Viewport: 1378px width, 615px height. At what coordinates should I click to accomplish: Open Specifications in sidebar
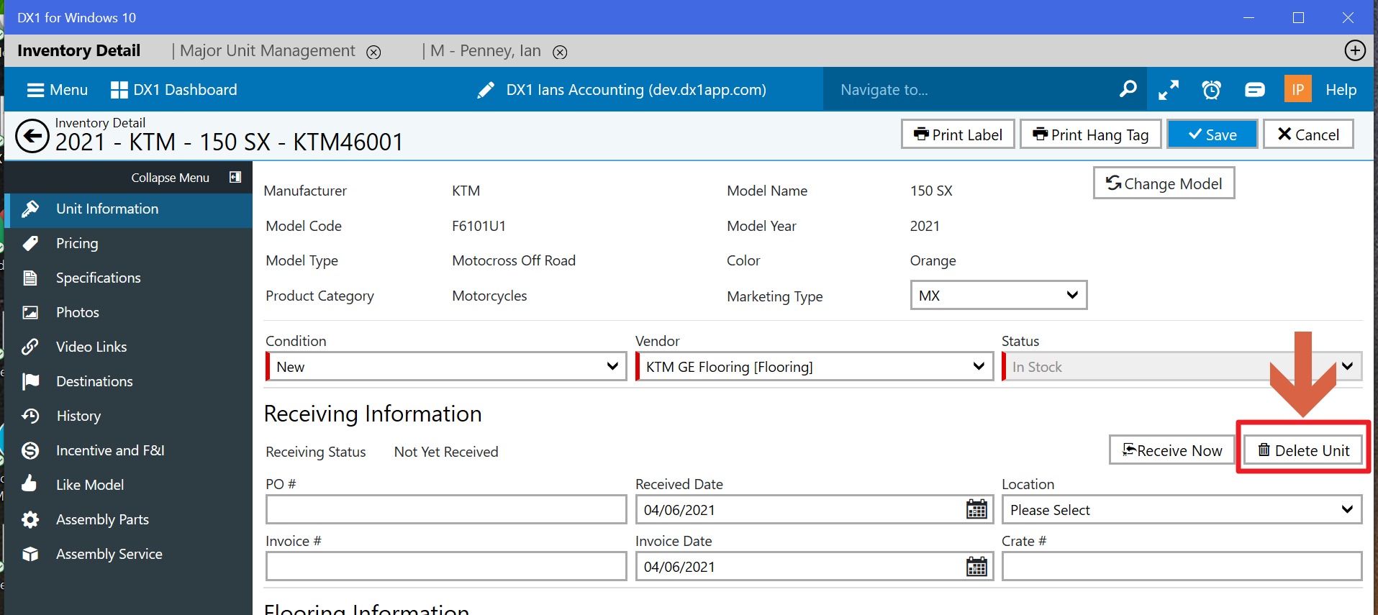[x=129, y=278]
